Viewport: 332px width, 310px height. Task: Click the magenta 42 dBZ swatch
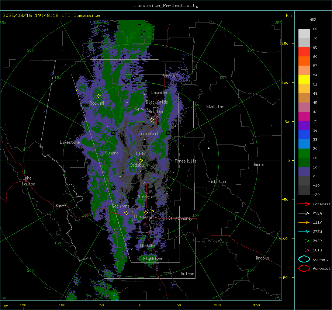coord(304,116)
